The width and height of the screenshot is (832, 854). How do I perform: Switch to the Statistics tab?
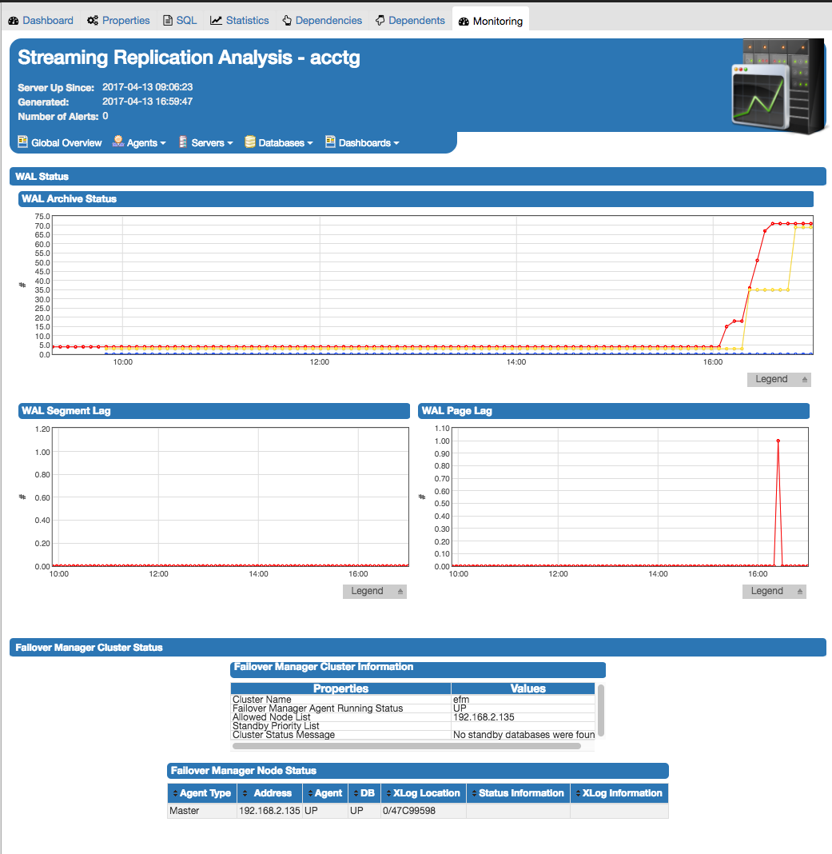click(x=240, y=20)
